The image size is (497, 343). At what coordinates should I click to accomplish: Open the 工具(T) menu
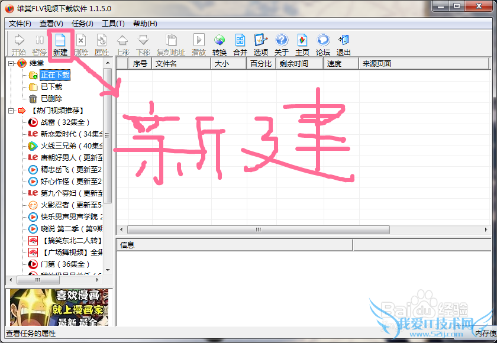click(x=113, y=24)
